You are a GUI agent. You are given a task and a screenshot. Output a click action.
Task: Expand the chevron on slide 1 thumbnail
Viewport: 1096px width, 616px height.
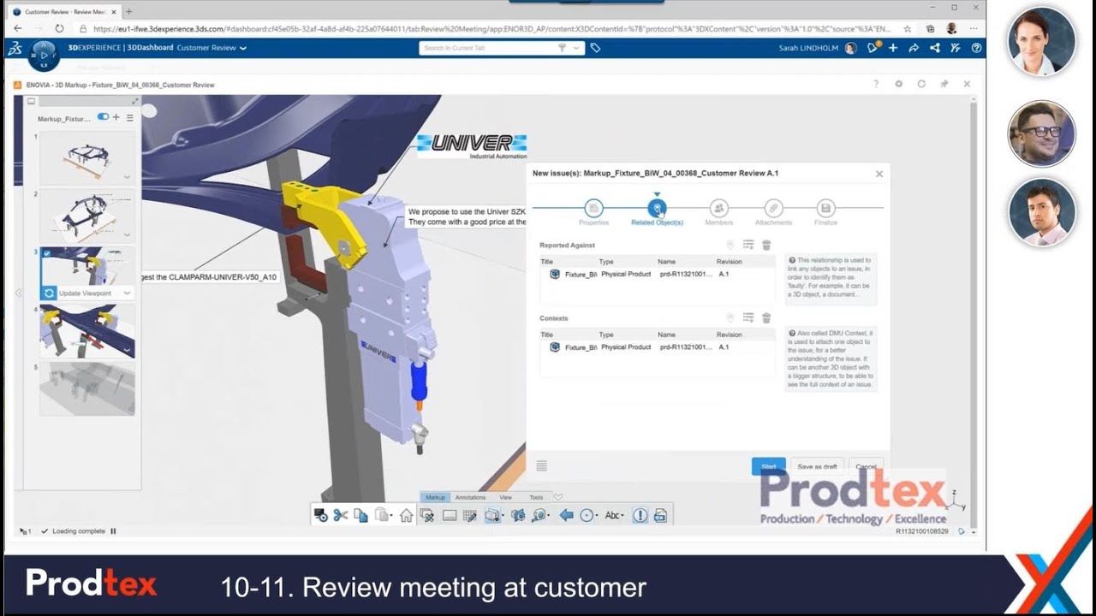click(128, 177)
